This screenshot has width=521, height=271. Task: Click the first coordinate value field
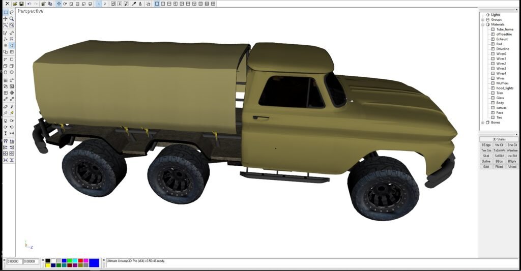coord(14,261)
